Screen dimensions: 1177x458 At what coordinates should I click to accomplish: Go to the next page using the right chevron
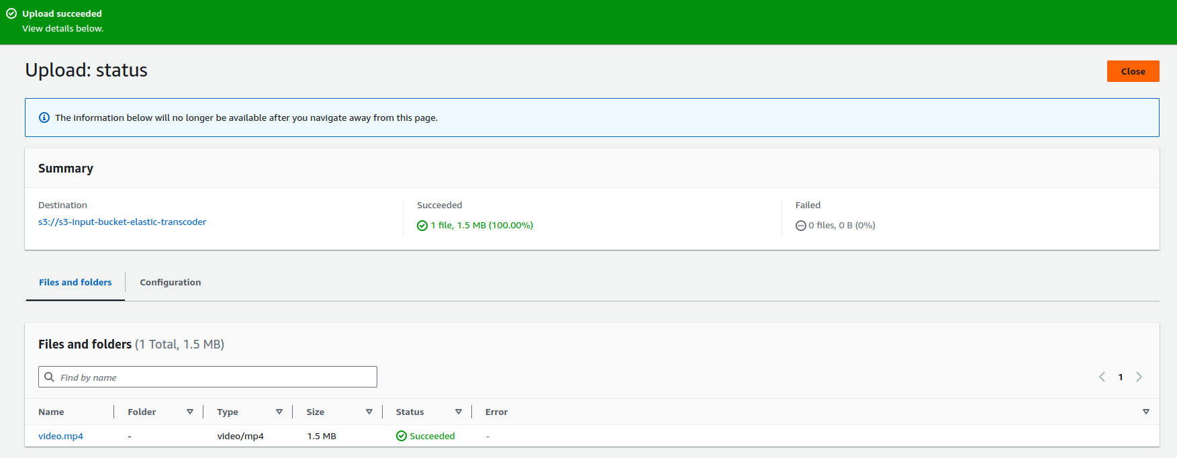(1139, 377)
